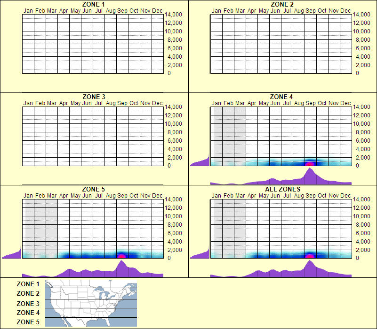
Task: Click the 0 axis value in Zone 1
Action: click(x=169, y=73)
